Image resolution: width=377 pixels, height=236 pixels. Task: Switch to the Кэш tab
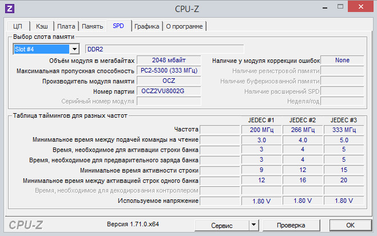pyautogui.click(x=42, y=26)
